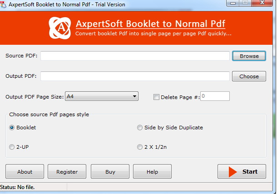Click Choose to set output PDF

coord(249,76)
